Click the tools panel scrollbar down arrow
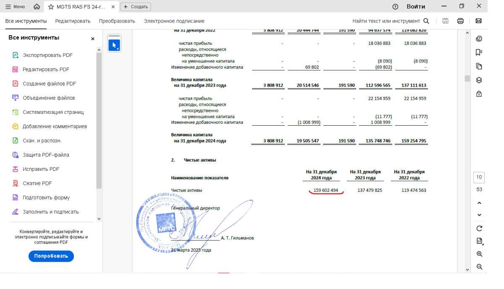Screen dimensions: 504x289 point(99,219)
